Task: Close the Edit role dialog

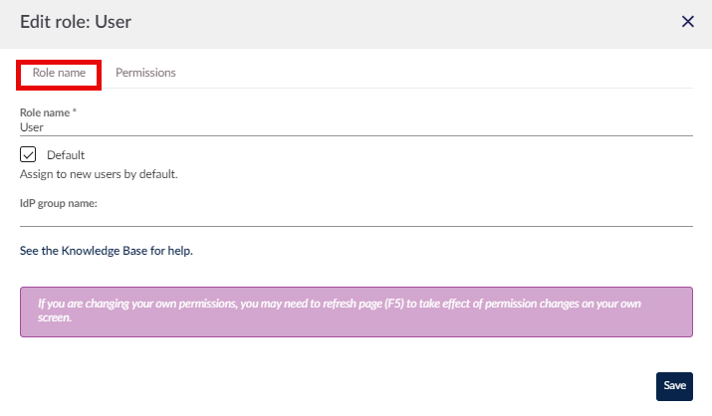Action: [x=687, y=22]
